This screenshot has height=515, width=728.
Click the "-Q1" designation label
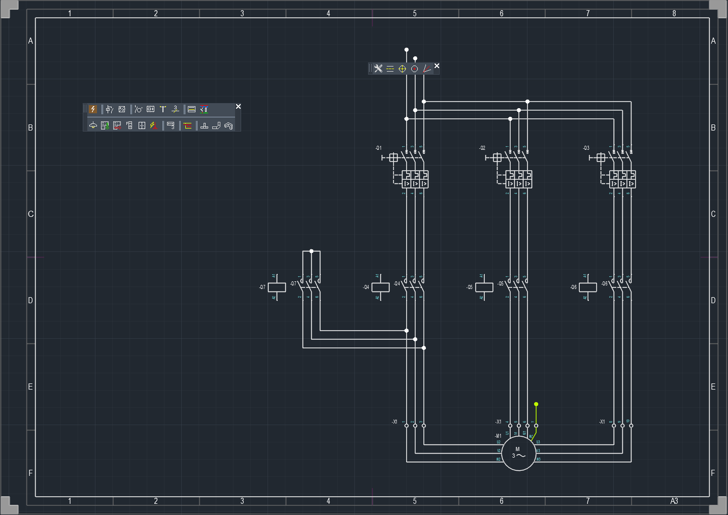tap(379, 148)
